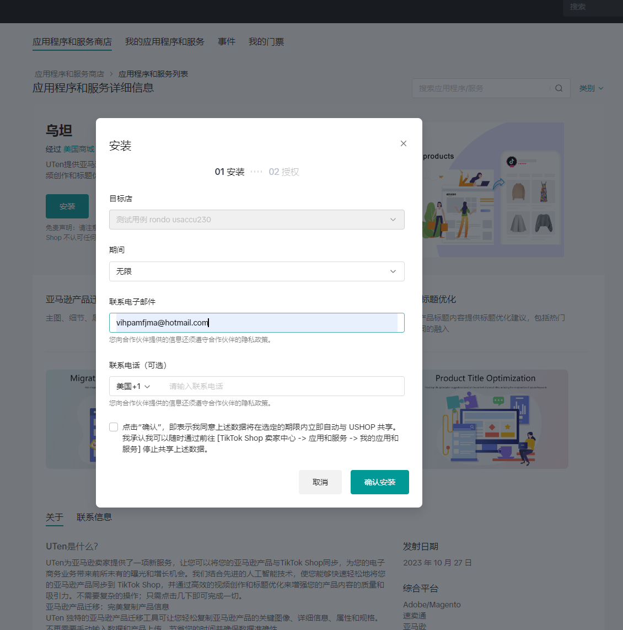Expand the 类别 category filter
623x630 pixels.
(591, 88)
